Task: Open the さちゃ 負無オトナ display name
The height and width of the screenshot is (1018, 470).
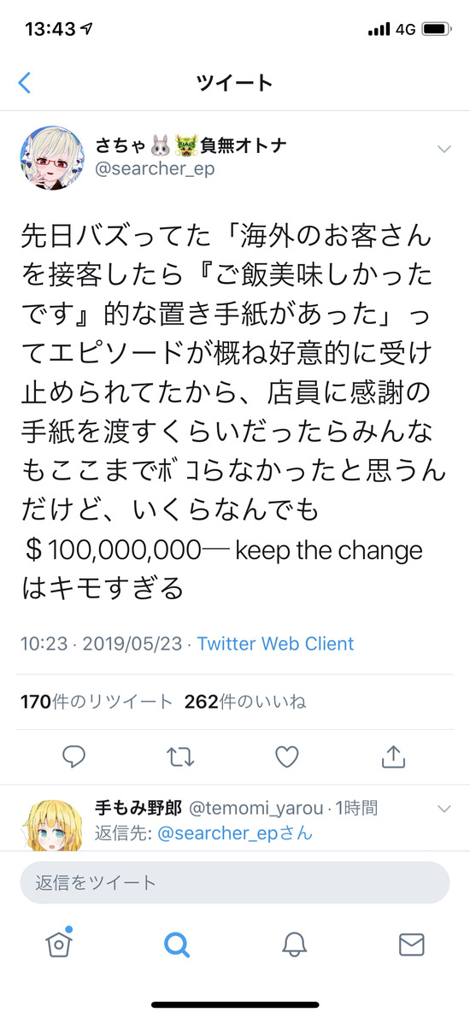Action: pos(191,145)
